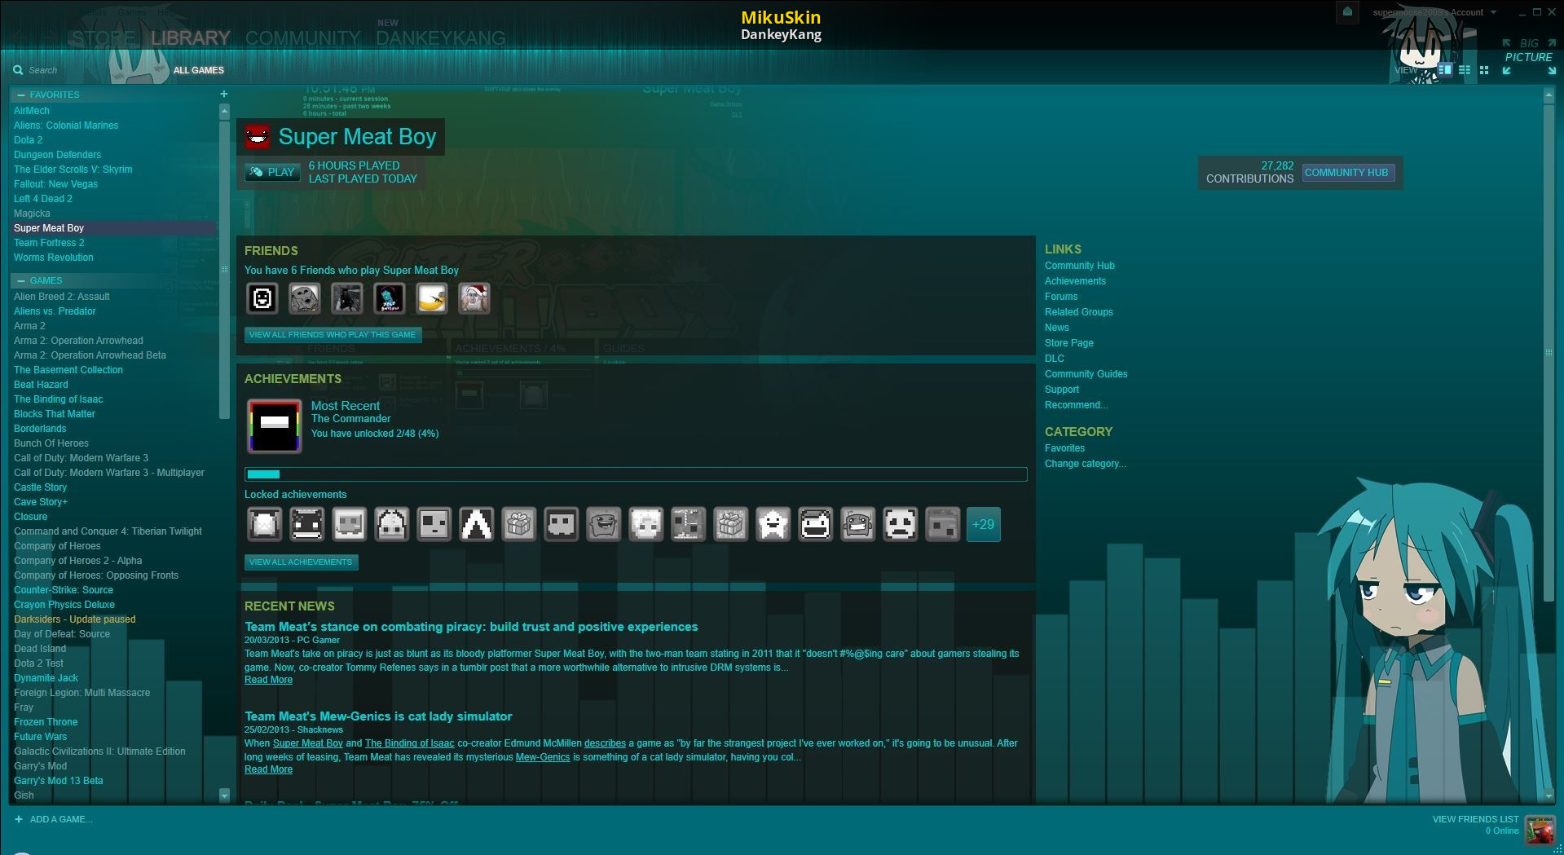Click the game list scrollbar thumb
Image resolution: width=1564 pixels, height=855 pixels.
[224, 269]
